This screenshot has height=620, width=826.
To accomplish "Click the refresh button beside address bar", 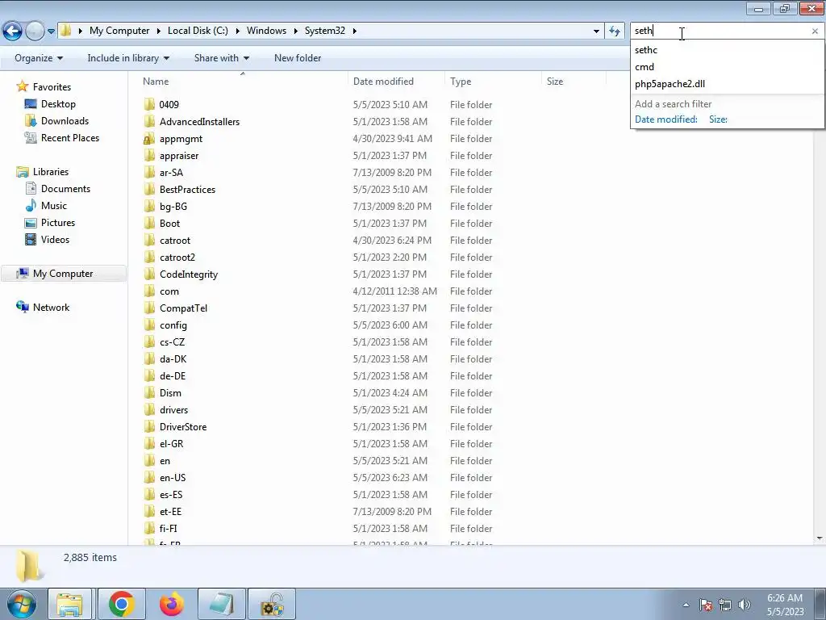I will (x=614, y=31).
